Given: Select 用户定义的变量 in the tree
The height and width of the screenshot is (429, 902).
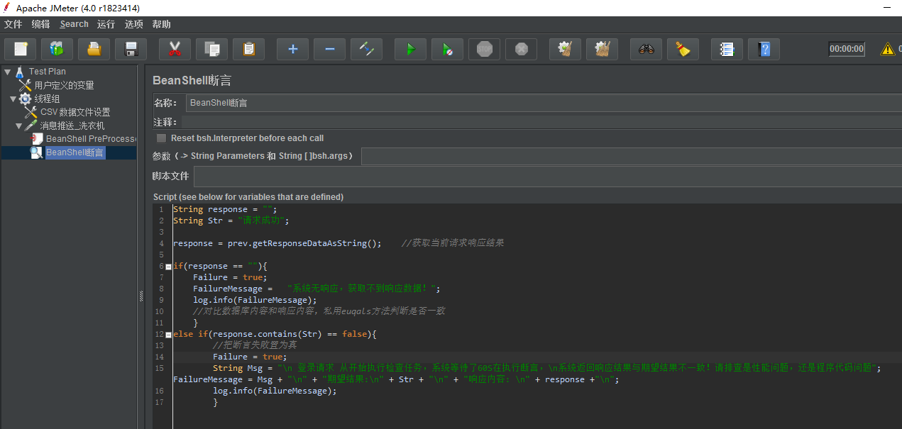Looking at the screenshot, I should [64, 85].
